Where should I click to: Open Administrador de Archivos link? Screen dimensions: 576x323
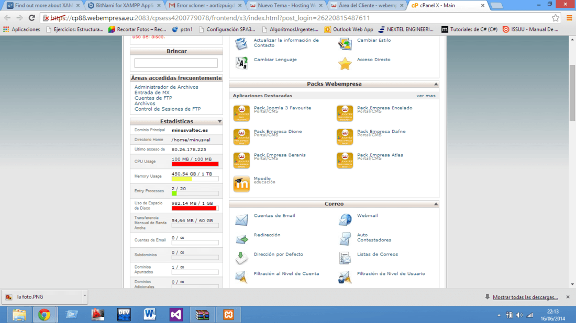click(166, 87)
